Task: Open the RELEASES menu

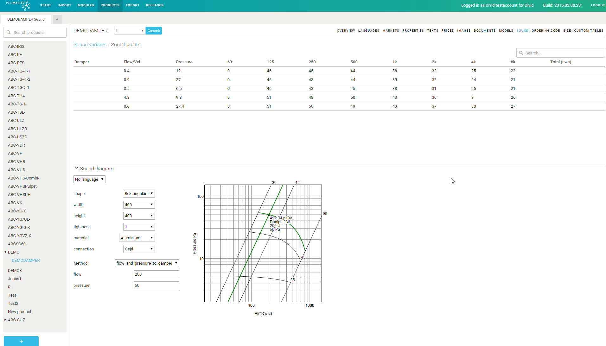Action: (155, 5)
